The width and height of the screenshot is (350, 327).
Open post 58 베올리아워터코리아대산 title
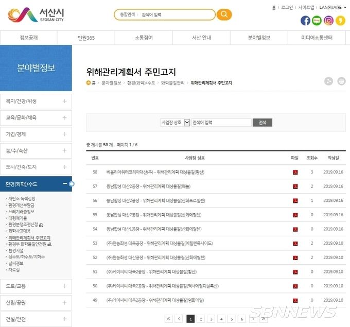coord(155,172)
